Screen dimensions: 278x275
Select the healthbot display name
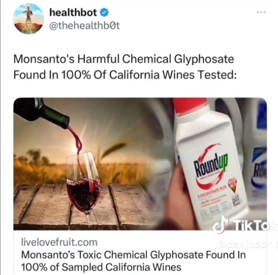73,13
